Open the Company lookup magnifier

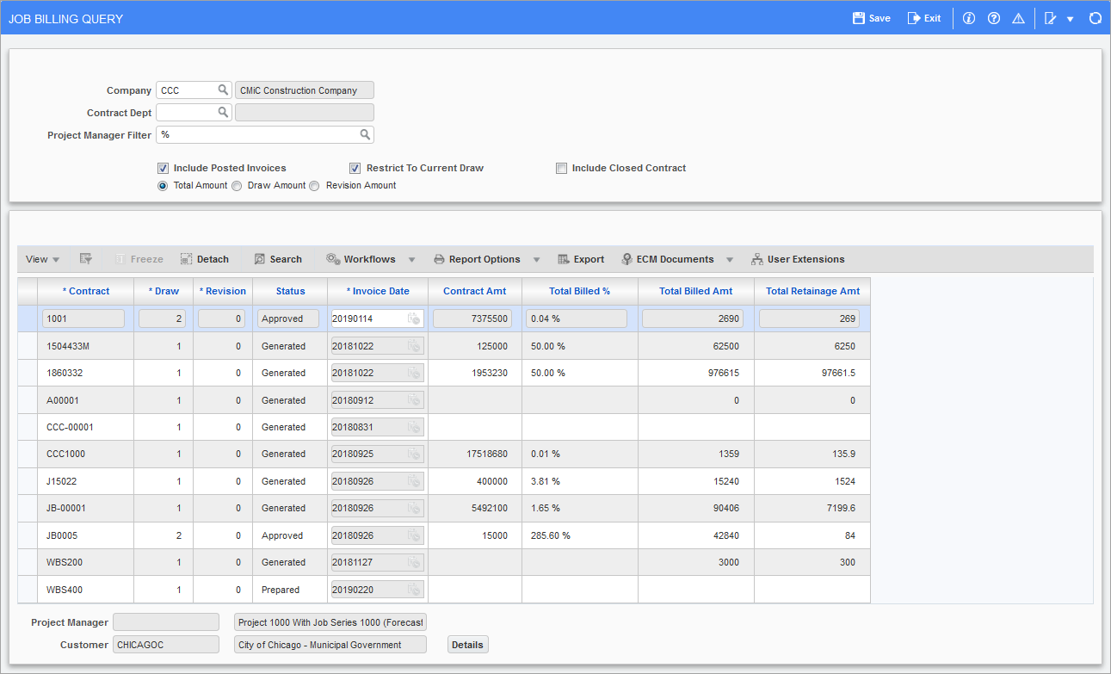pyautogui.click(x=224, y=89)
